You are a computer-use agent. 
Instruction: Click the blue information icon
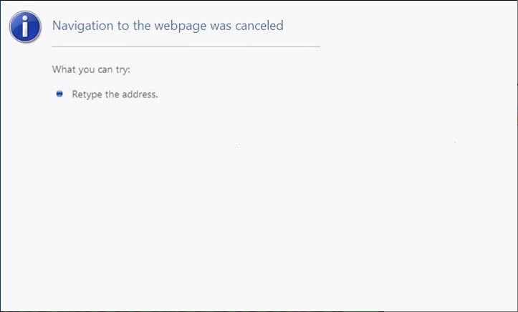25,26
